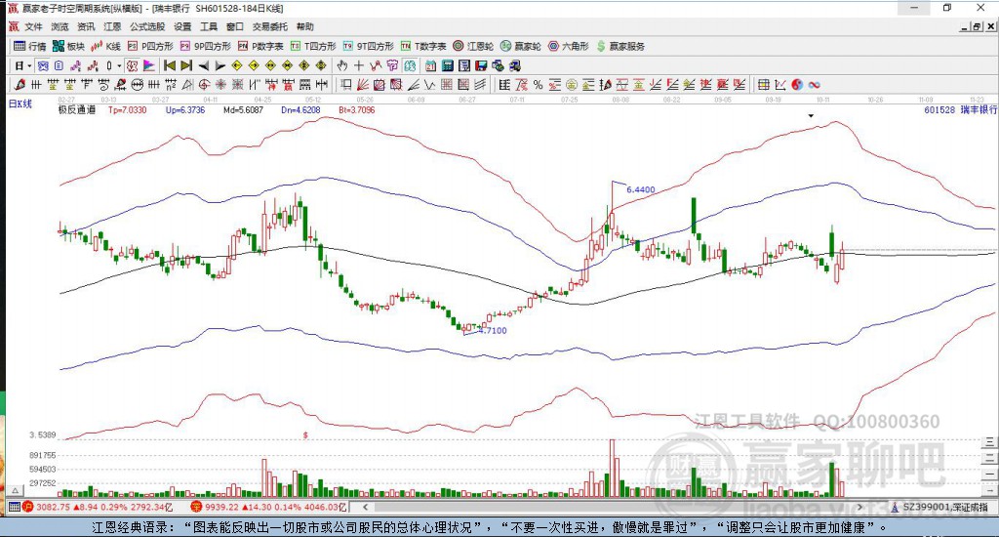
Task: Open the 9T四方形 tool
Action: click(368, 46)
